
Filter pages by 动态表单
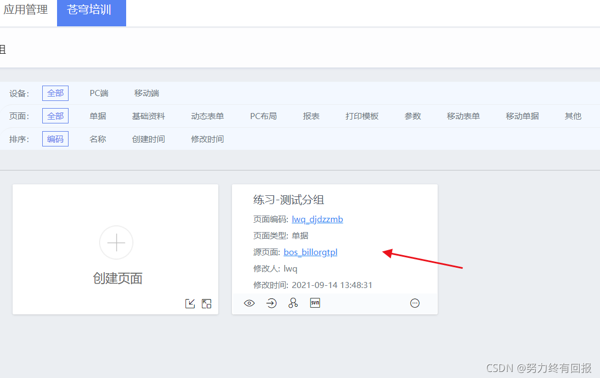(207, 116)
